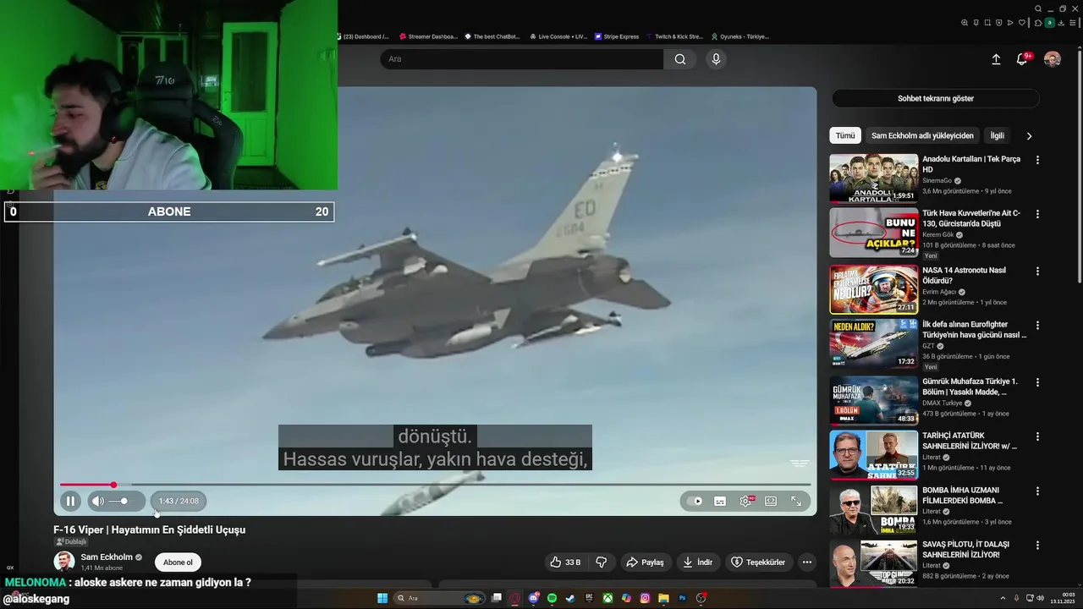This screenshot has height=609, width=1083.
Task: Open the player settings gear
Action: pos(745,501)
